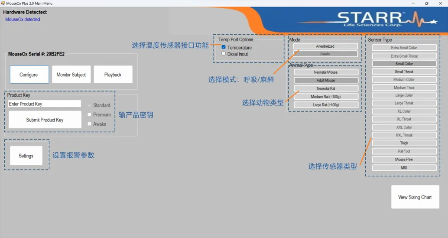
Task: Select Extra Small Collar sensor
Action: tap(404, 48)
